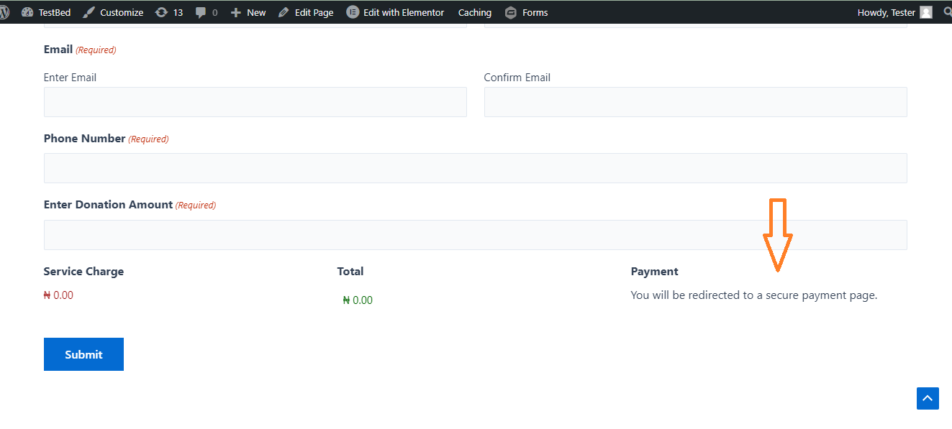Viewport: 952px width, 429px height.
Task: Focus the Enter Email input field
Action: click(x=255, y=102)
